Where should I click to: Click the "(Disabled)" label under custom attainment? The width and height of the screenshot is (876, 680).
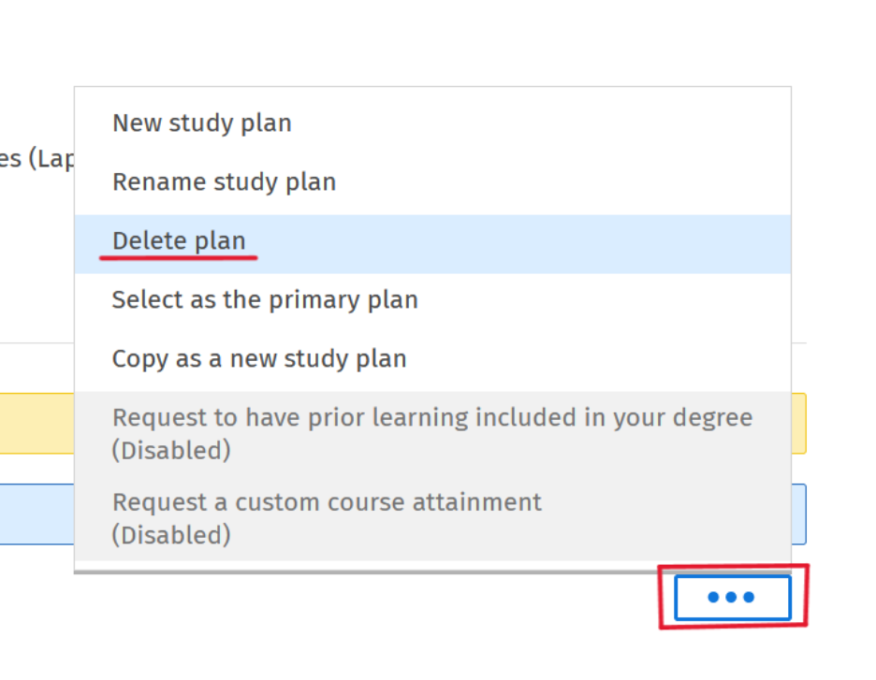point(171,535)
